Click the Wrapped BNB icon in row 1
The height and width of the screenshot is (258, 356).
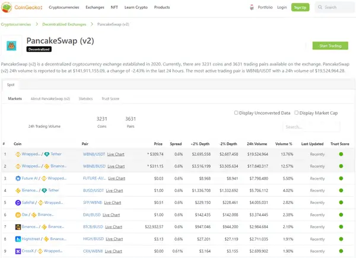click(x=18, y=154)
